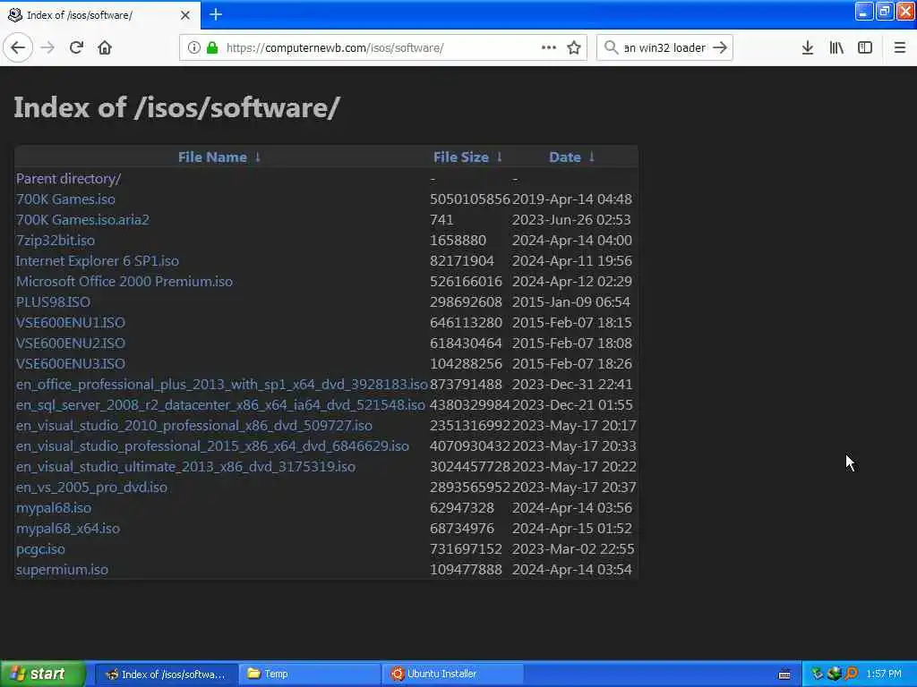Click the forward navigation arrow
This screenshot has width=917, height=687.
pyautogui.click(x=48, y=47)
